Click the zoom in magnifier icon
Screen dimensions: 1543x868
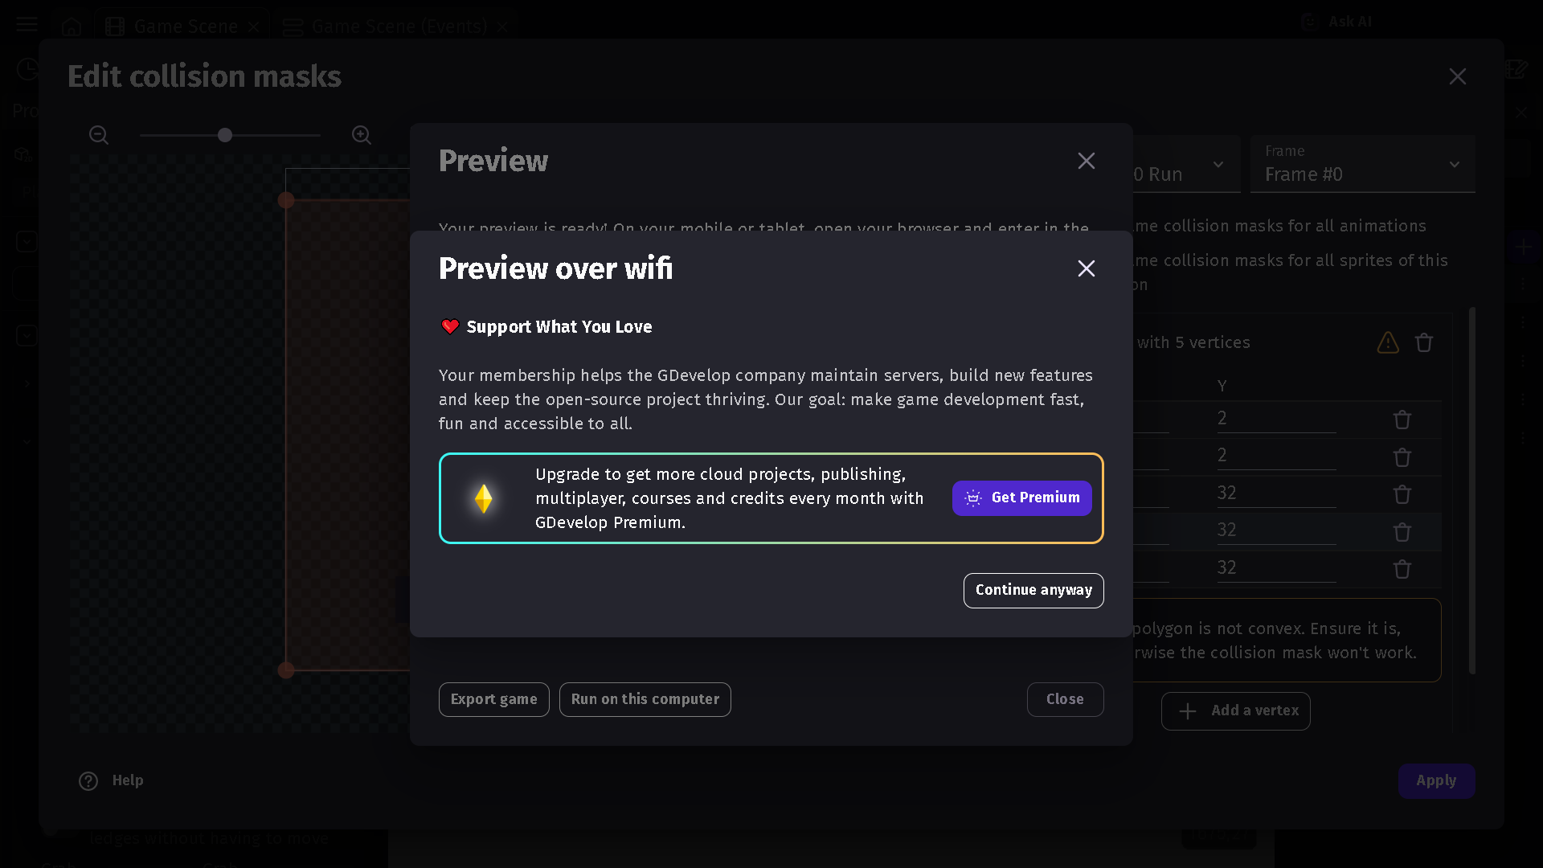click(362, 135)
